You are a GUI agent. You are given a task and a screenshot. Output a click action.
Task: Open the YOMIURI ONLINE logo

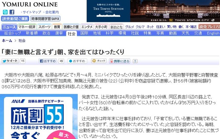tap(30, 4)
